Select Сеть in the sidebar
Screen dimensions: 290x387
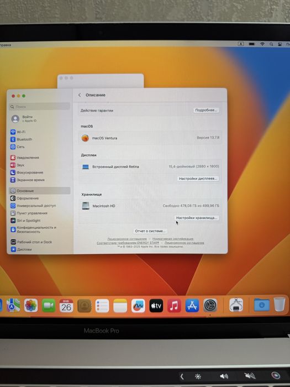pos(18,147)
